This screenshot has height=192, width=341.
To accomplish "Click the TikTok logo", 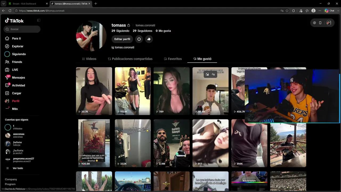I will coord(14,21).
